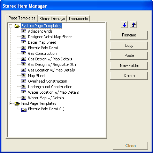
Task: Click the move down arrow button
Action: click(124, 25)
